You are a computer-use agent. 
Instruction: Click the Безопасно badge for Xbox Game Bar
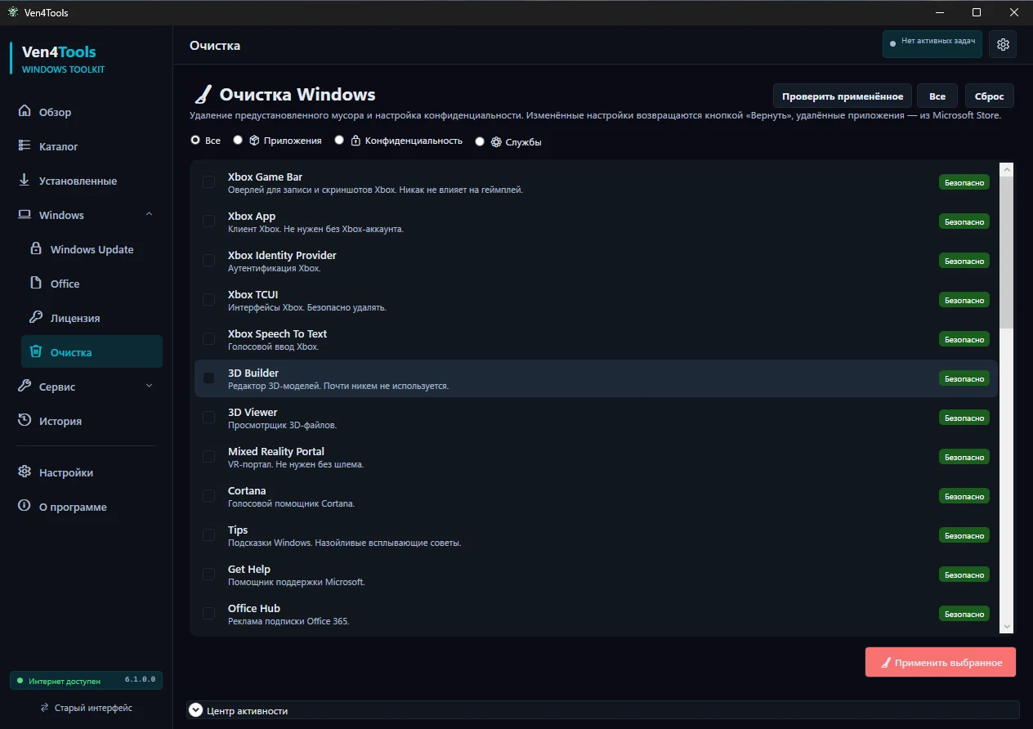coord(964,182)
